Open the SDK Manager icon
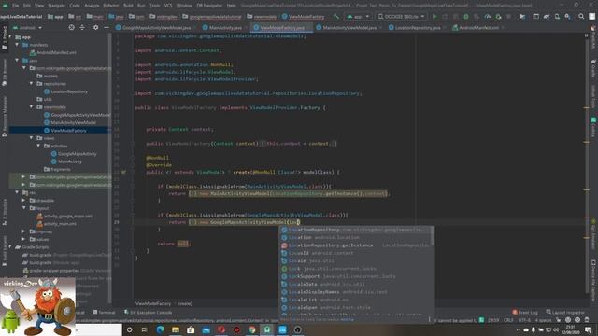 (568, 17)
